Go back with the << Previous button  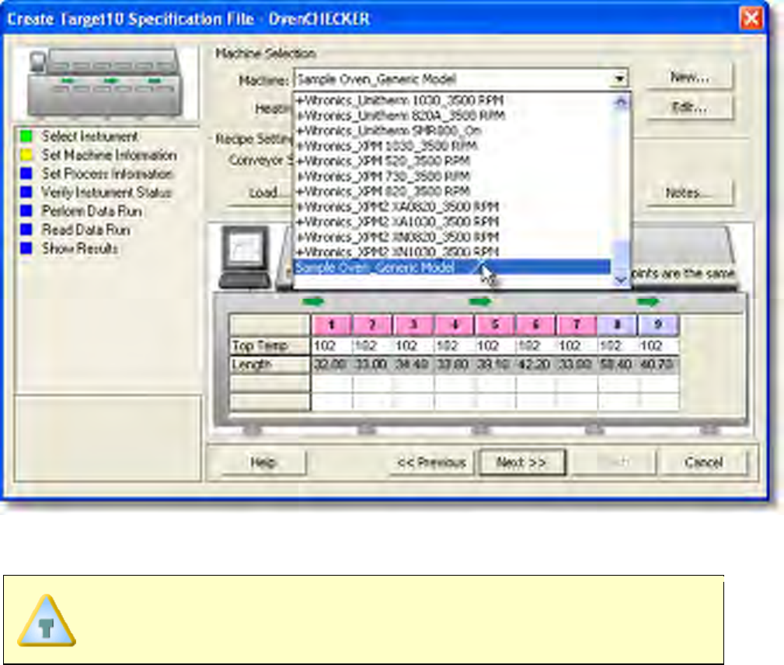coord(432,462)
